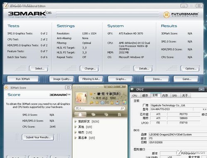Switch to QQ contacts penguin tab

tap(80, 115)
